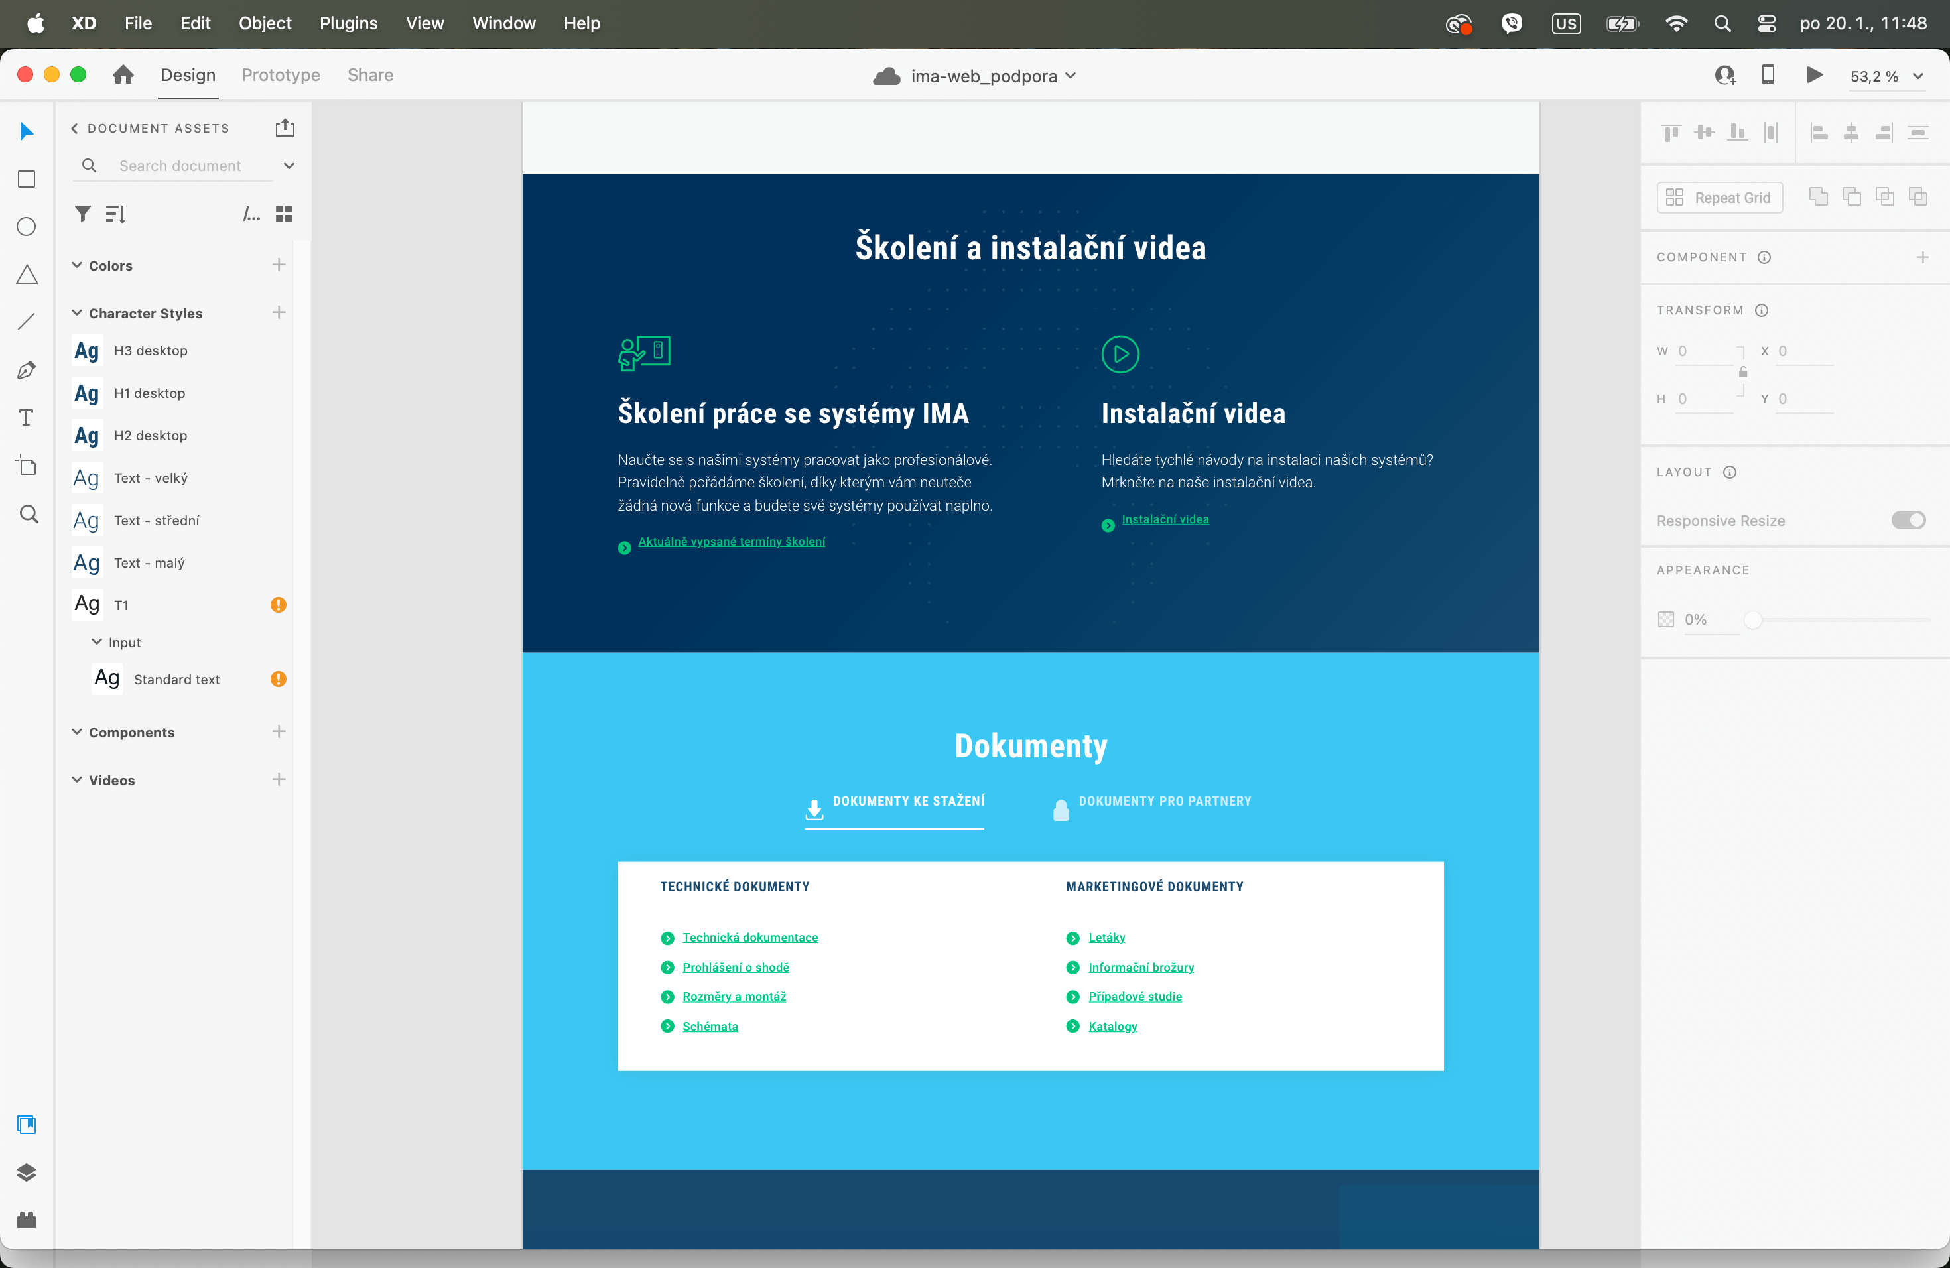Select the Pen tool
This screenshot has width=1950, height=1268.
click(x=27, y=370)
